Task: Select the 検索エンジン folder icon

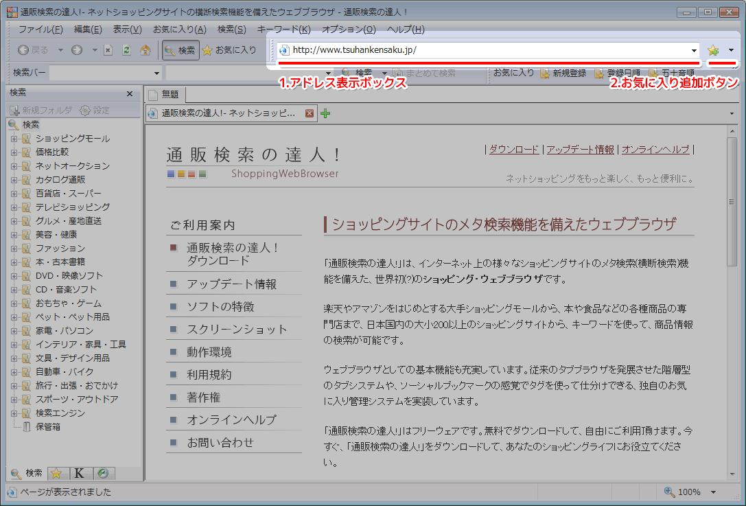Action: click(26, 413)
